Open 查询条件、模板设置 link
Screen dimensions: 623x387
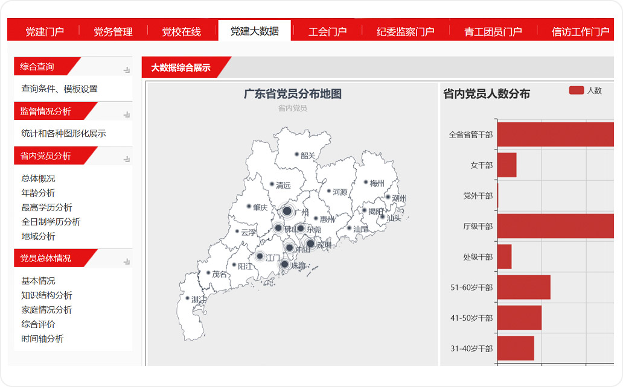point(59,89)
